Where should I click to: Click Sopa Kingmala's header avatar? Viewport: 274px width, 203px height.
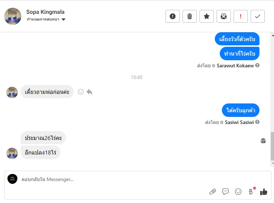point(13,16)
